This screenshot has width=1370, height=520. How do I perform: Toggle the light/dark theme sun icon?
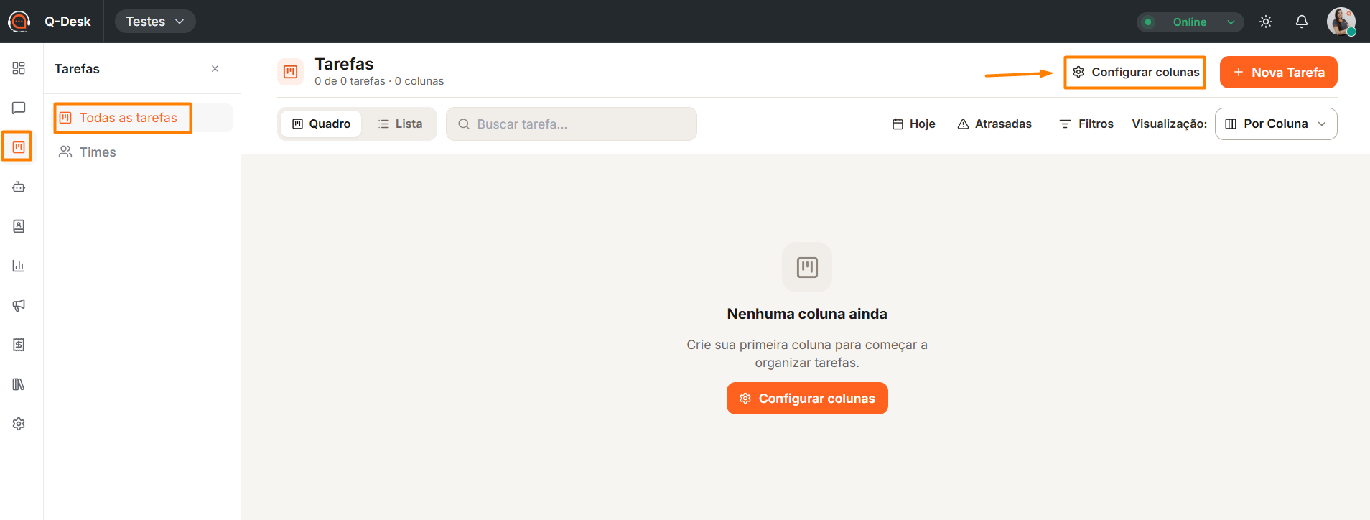[x=1266, y=22]
